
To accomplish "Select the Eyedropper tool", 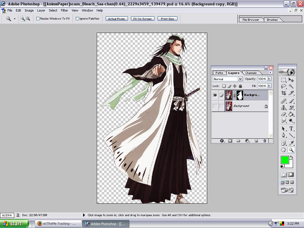I will [x=291, y=143].
